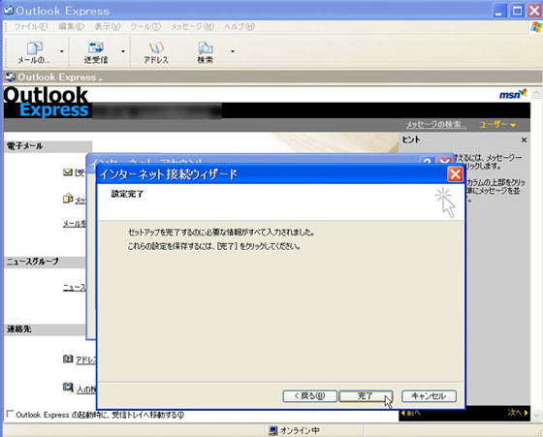The height and width of the screenshot is (437, 543).
Task: Click the find people icon under 連絡先
Action: click(68, 387)
